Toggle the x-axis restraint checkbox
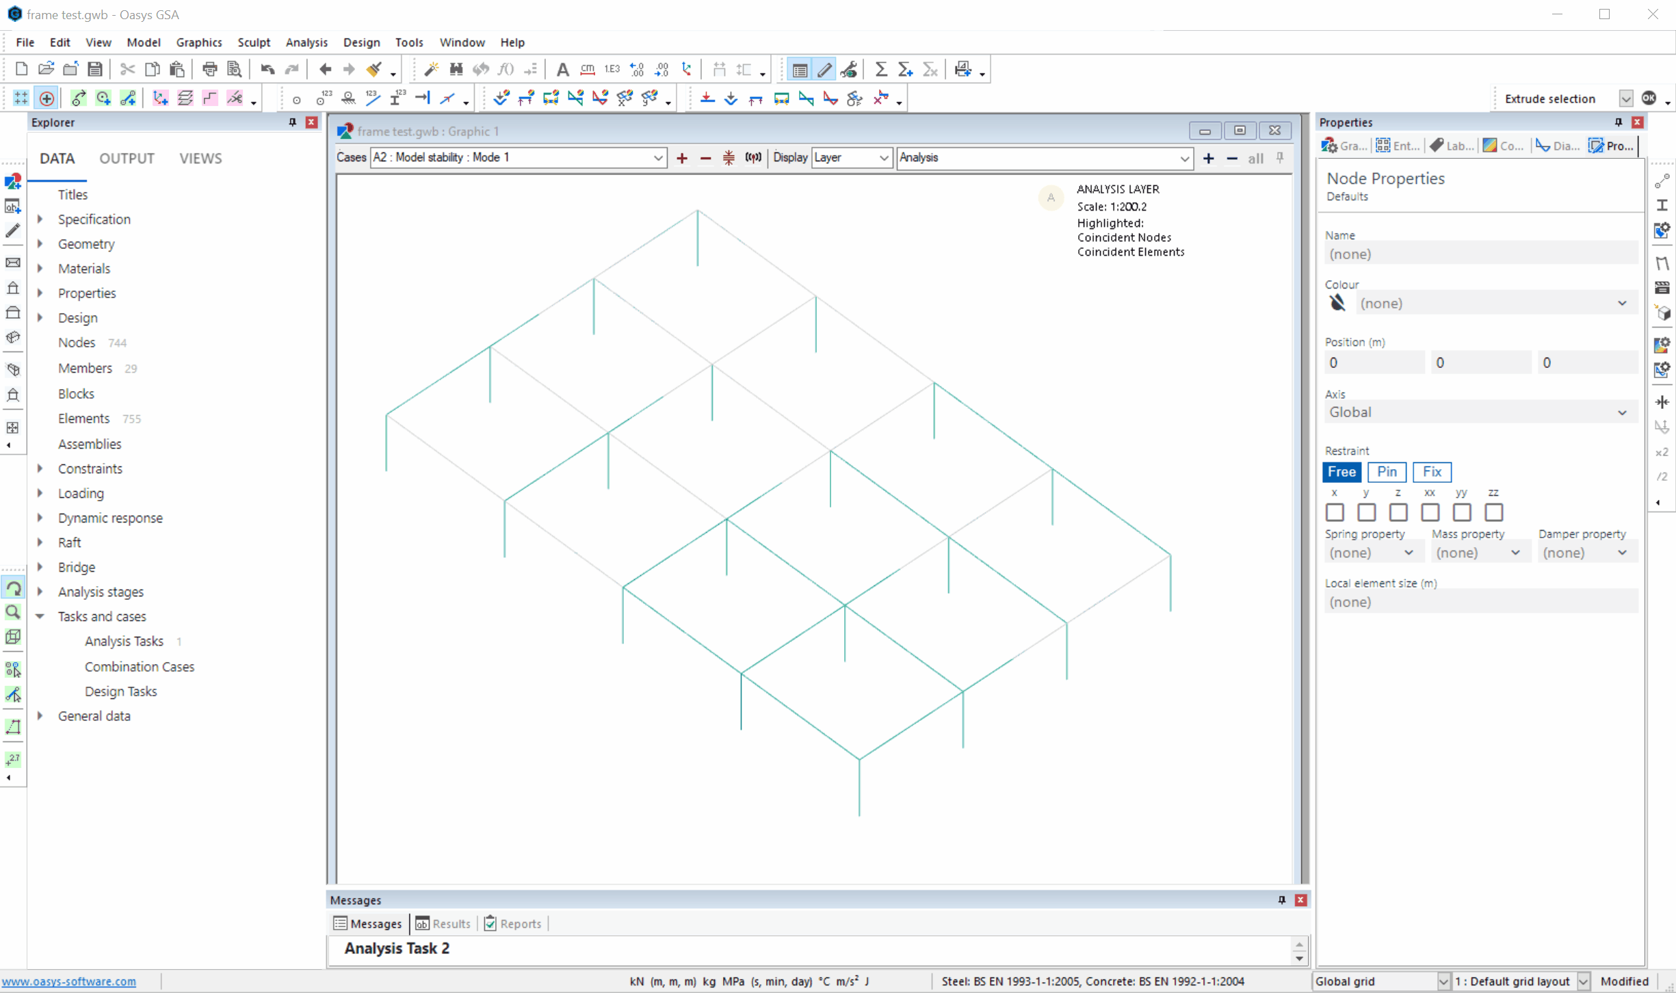The image size is (1676, 993). tap(1335, 511)
